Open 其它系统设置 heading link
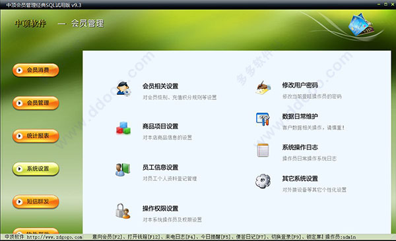Viewport: 396px width, 241px height. pos(300,178)
